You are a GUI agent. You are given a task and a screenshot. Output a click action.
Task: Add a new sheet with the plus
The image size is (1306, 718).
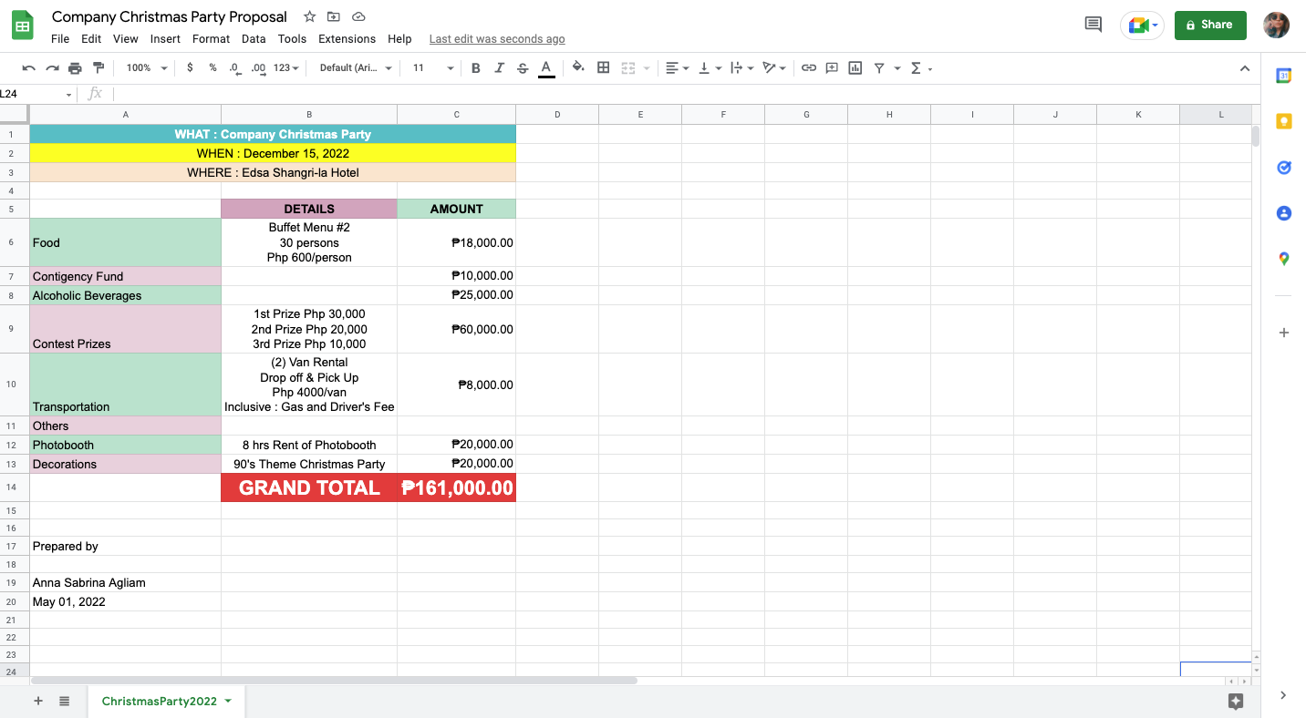[x=38, y=701]
